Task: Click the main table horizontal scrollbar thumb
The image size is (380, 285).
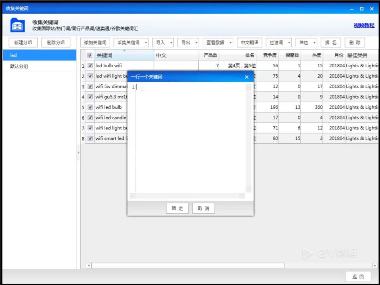Action: pos(188,266)
